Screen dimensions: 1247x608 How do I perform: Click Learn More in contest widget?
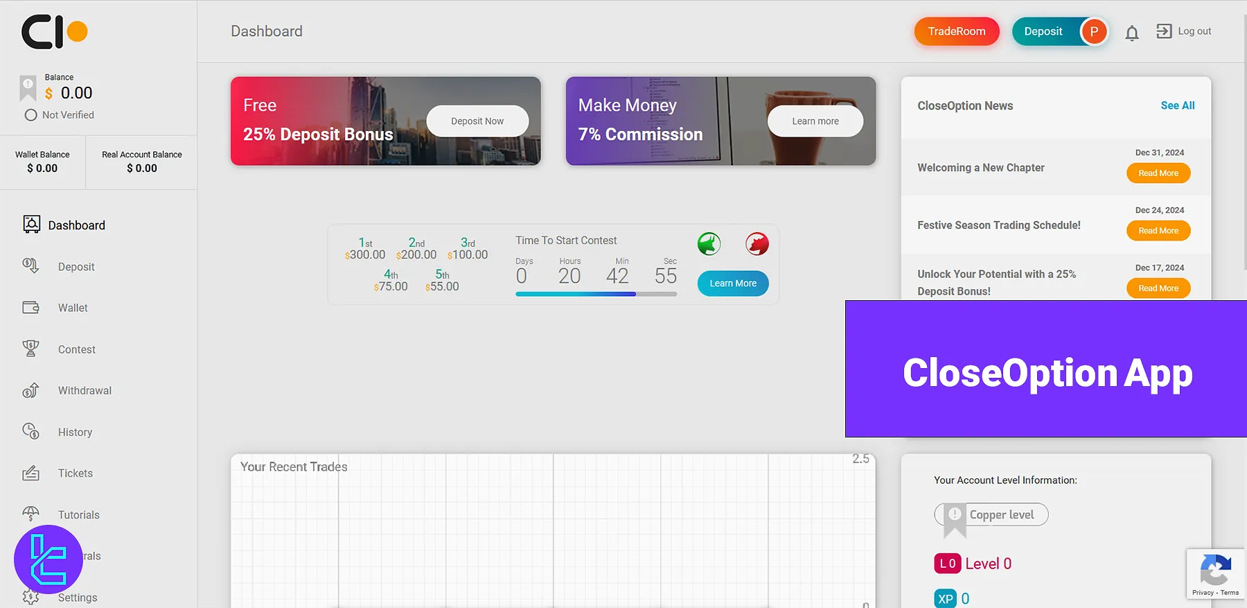pos(733,284)
